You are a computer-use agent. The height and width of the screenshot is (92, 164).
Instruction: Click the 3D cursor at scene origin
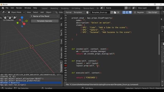point(32,47)
